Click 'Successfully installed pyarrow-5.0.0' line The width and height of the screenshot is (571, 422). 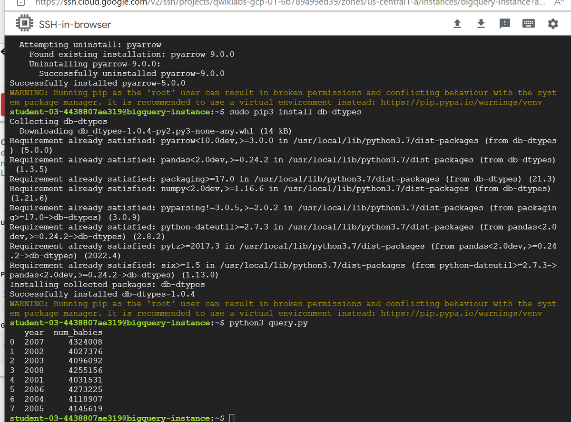pyautogui.click(x=98, y=83)
